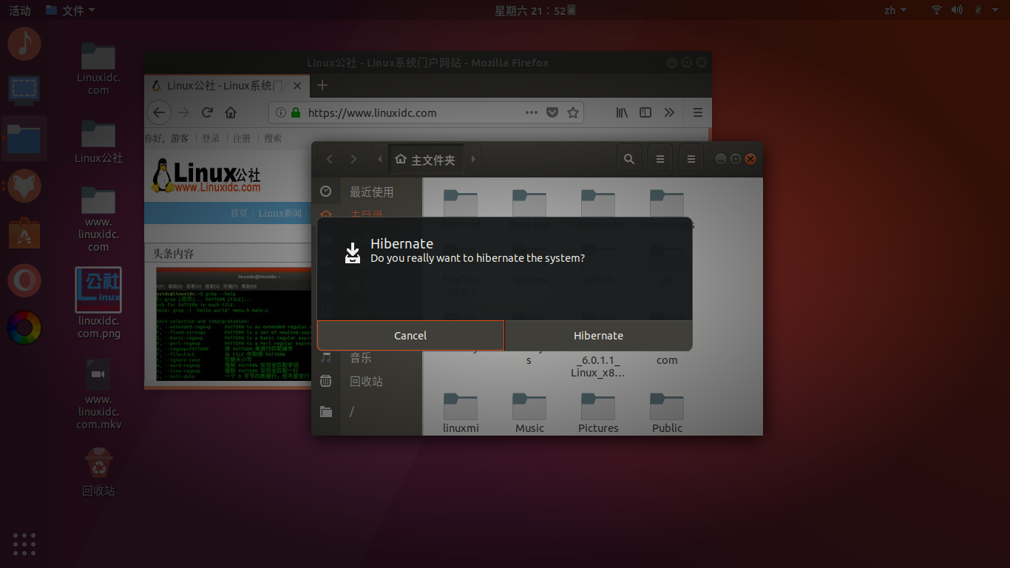Click 注册 link on webpage
The image size is (1010, 568).
tap(242, 138)
